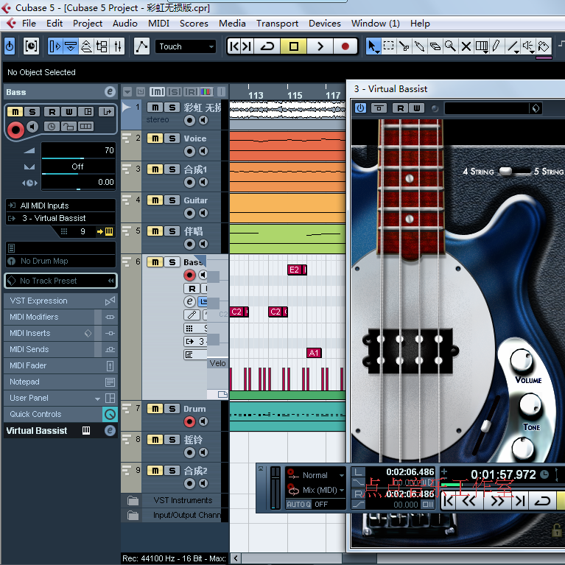Image resolution: width=565 pixels, height=565 pixels.
Task: Start recording with toolbar record button
Action: [x=345, y=46]
